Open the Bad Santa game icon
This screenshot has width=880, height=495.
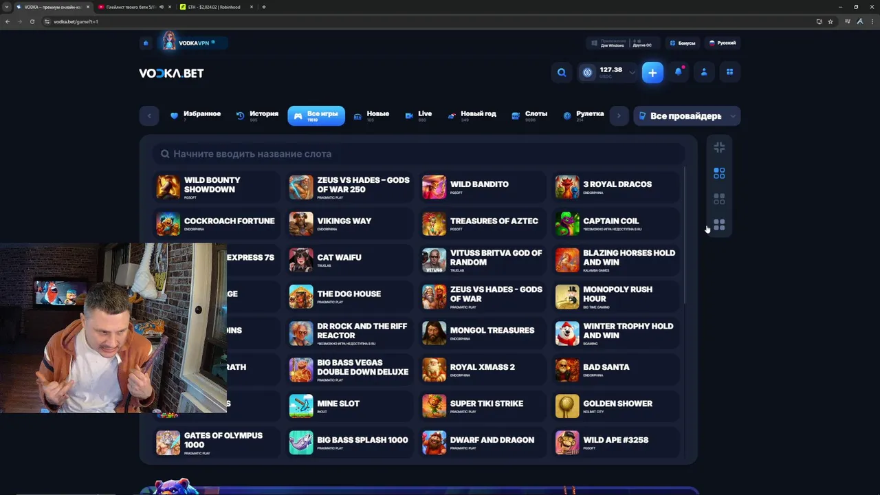[567, 369]
